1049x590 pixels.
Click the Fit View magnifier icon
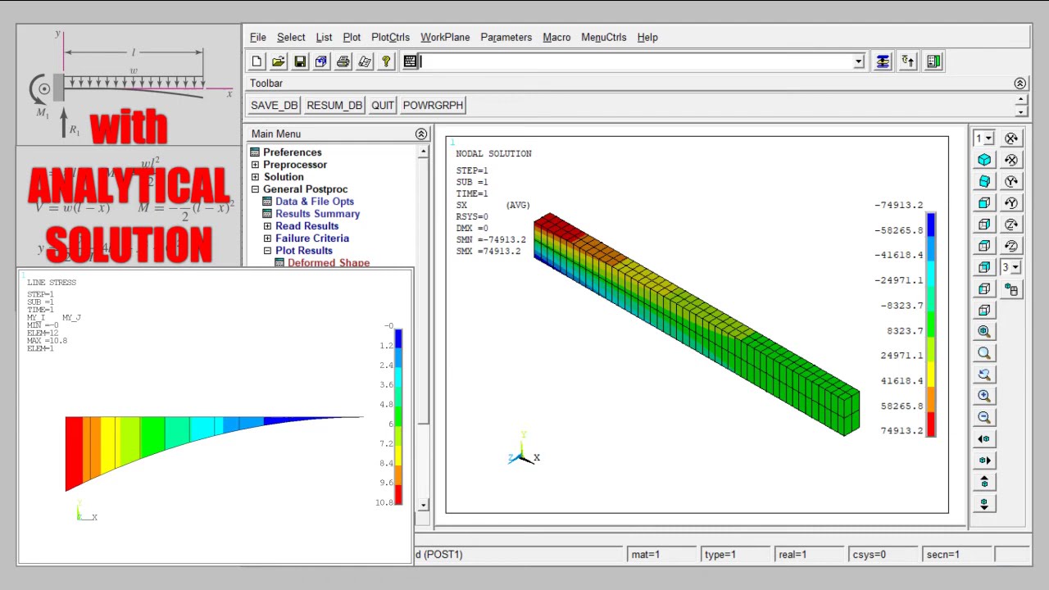(x=984, y=331)
